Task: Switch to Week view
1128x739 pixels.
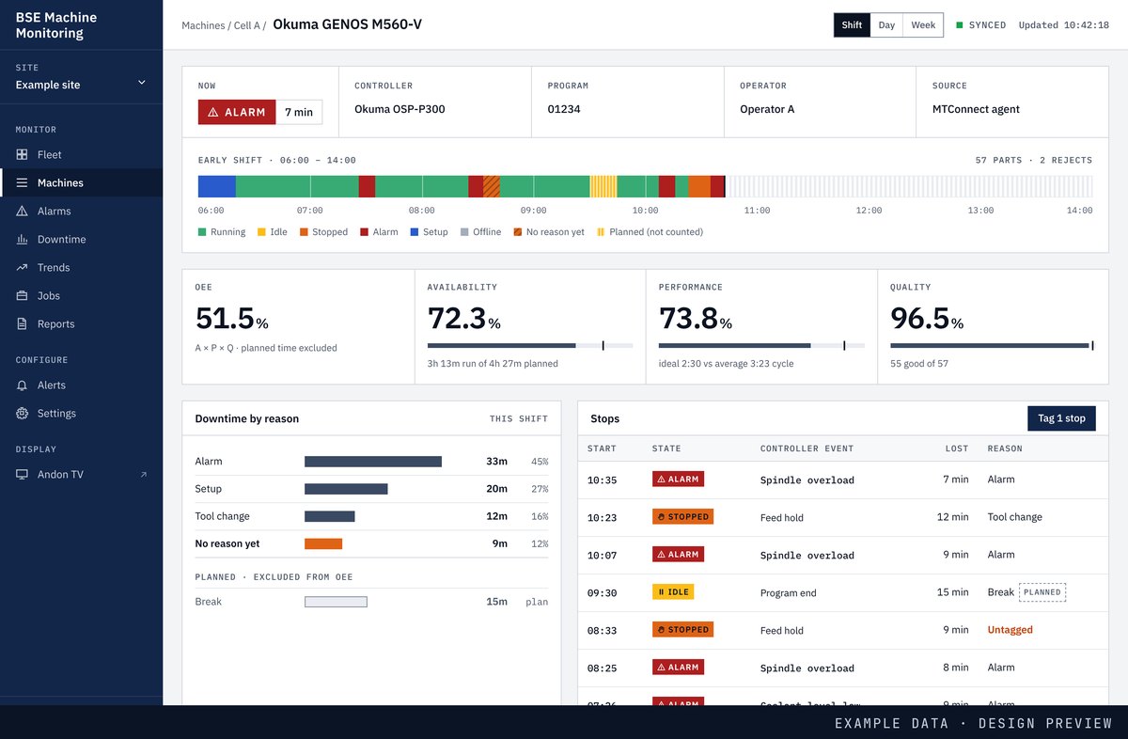Action: (923, 25)
